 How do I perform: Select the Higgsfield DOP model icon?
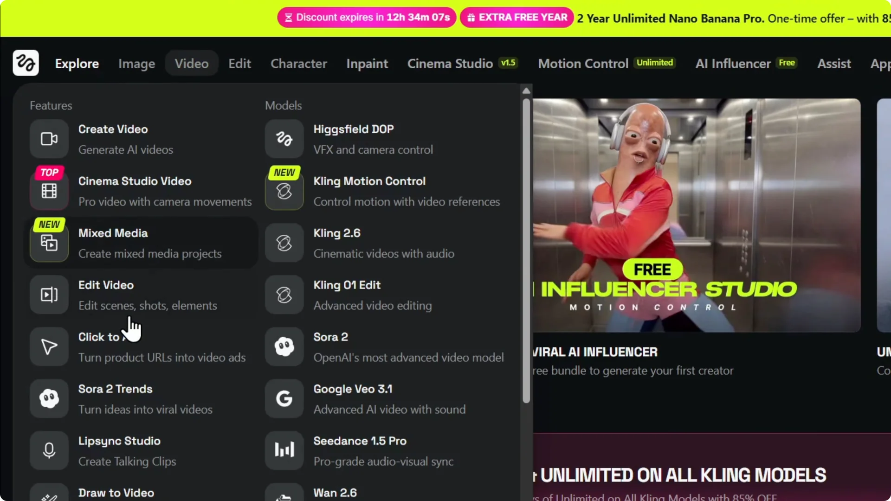(284, 139)
